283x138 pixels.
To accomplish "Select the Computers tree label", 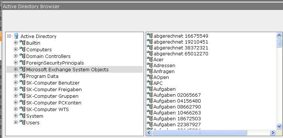I will tap(39, 50).
